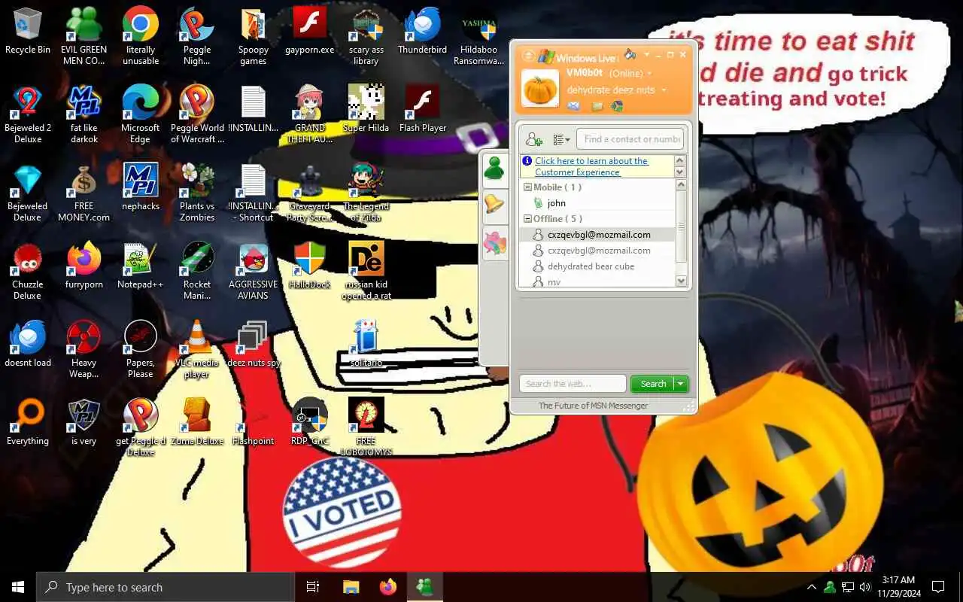Open the AGGRESSIVE AVIANS shortcut
The width and height of the screenshot is (963, 602).
254,271
